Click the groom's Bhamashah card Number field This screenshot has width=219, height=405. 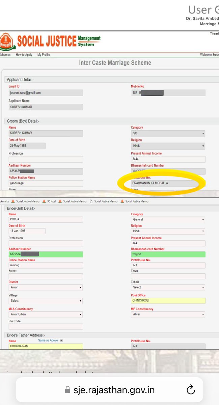(x=168, y=171)
